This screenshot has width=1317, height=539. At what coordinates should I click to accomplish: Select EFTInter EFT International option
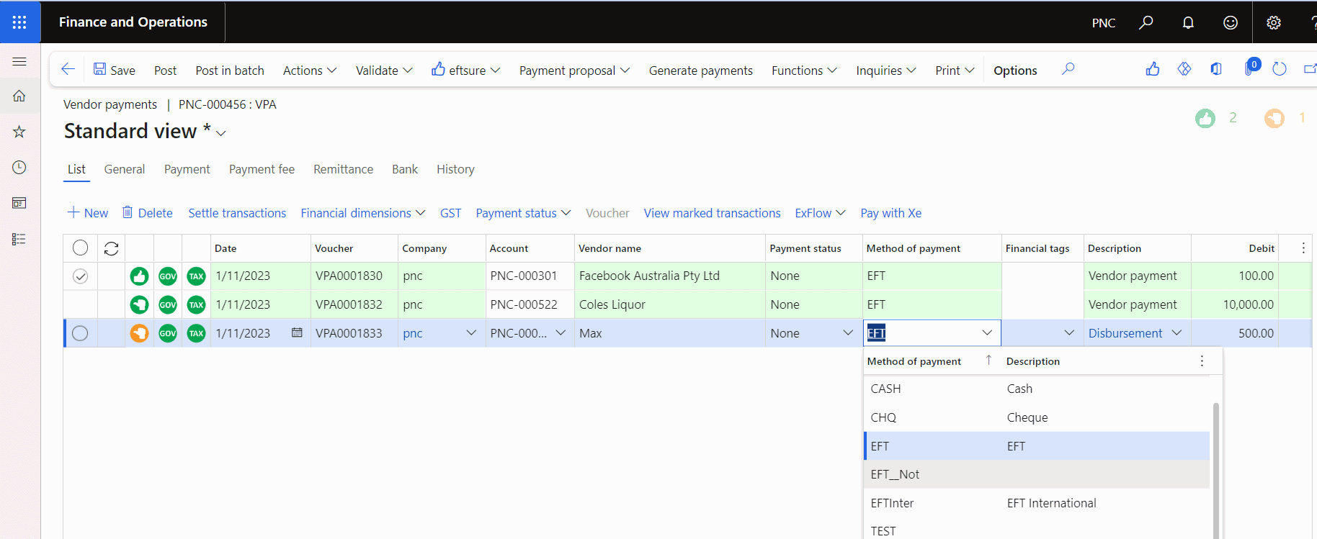click(x=1037, y=503)
